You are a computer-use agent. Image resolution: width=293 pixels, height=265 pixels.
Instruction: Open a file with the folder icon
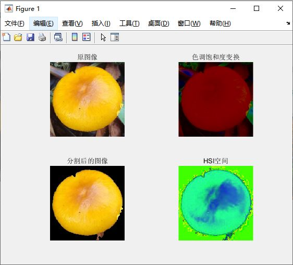pyautogui.click(x=18, y=37)
